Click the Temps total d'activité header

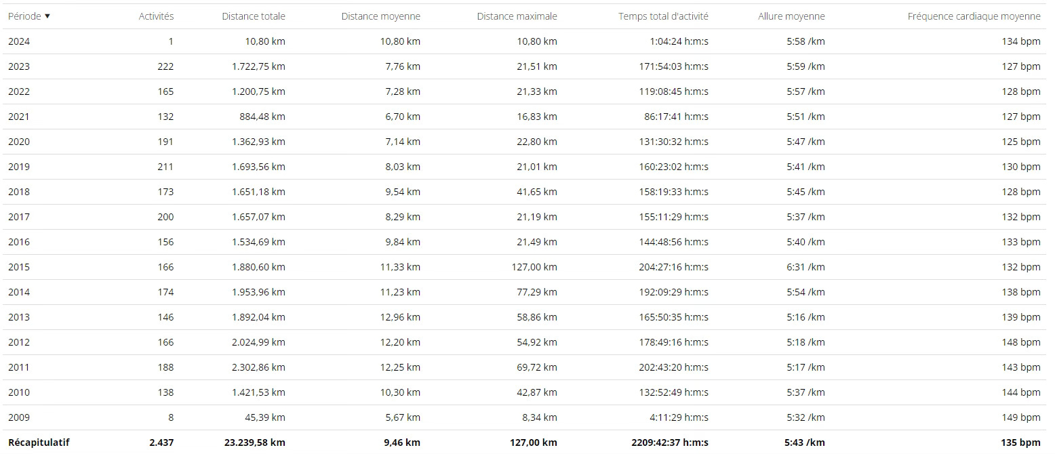pos(663,16)
